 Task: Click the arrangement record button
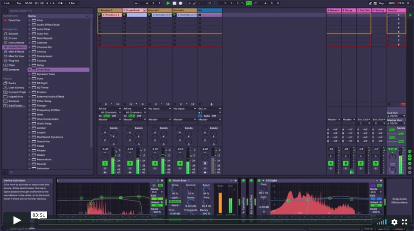tap(181, 3)
